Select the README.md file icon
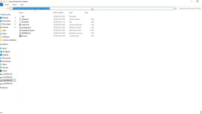The image size is (202, 114). point(20,33)
